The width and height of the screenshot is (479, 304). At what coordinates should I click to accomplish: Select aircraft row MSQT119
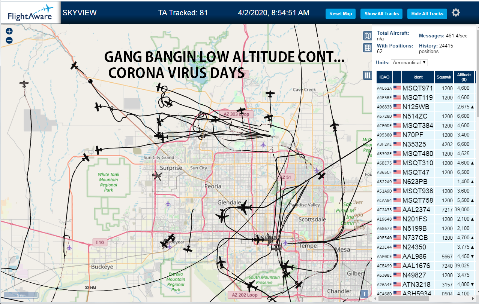coord(426,98)
